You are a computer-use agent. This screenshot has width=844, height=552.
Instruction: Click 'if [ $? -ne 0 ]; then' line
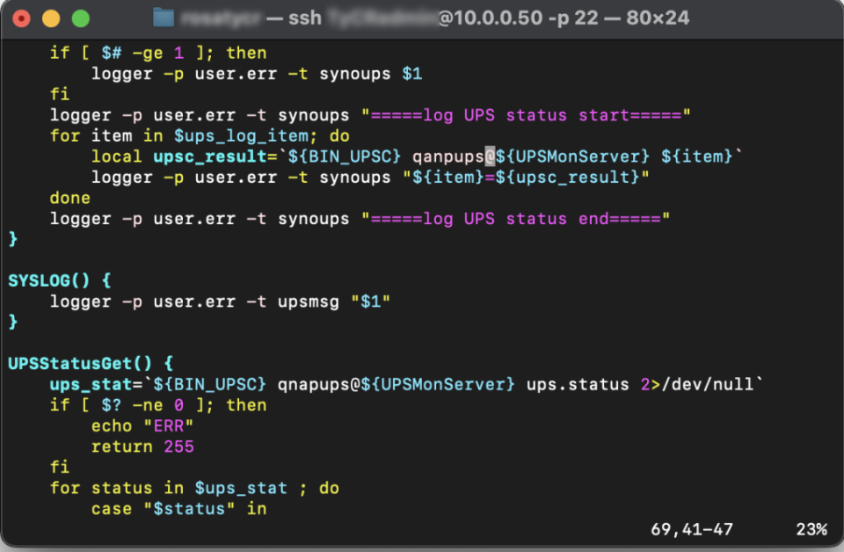[158, 405]
